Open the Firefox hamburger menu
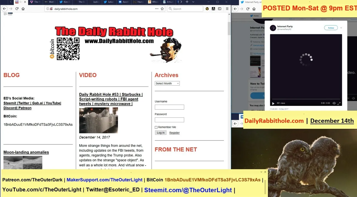This screenshot has width=357, height=197. click(x=227, y=9)
